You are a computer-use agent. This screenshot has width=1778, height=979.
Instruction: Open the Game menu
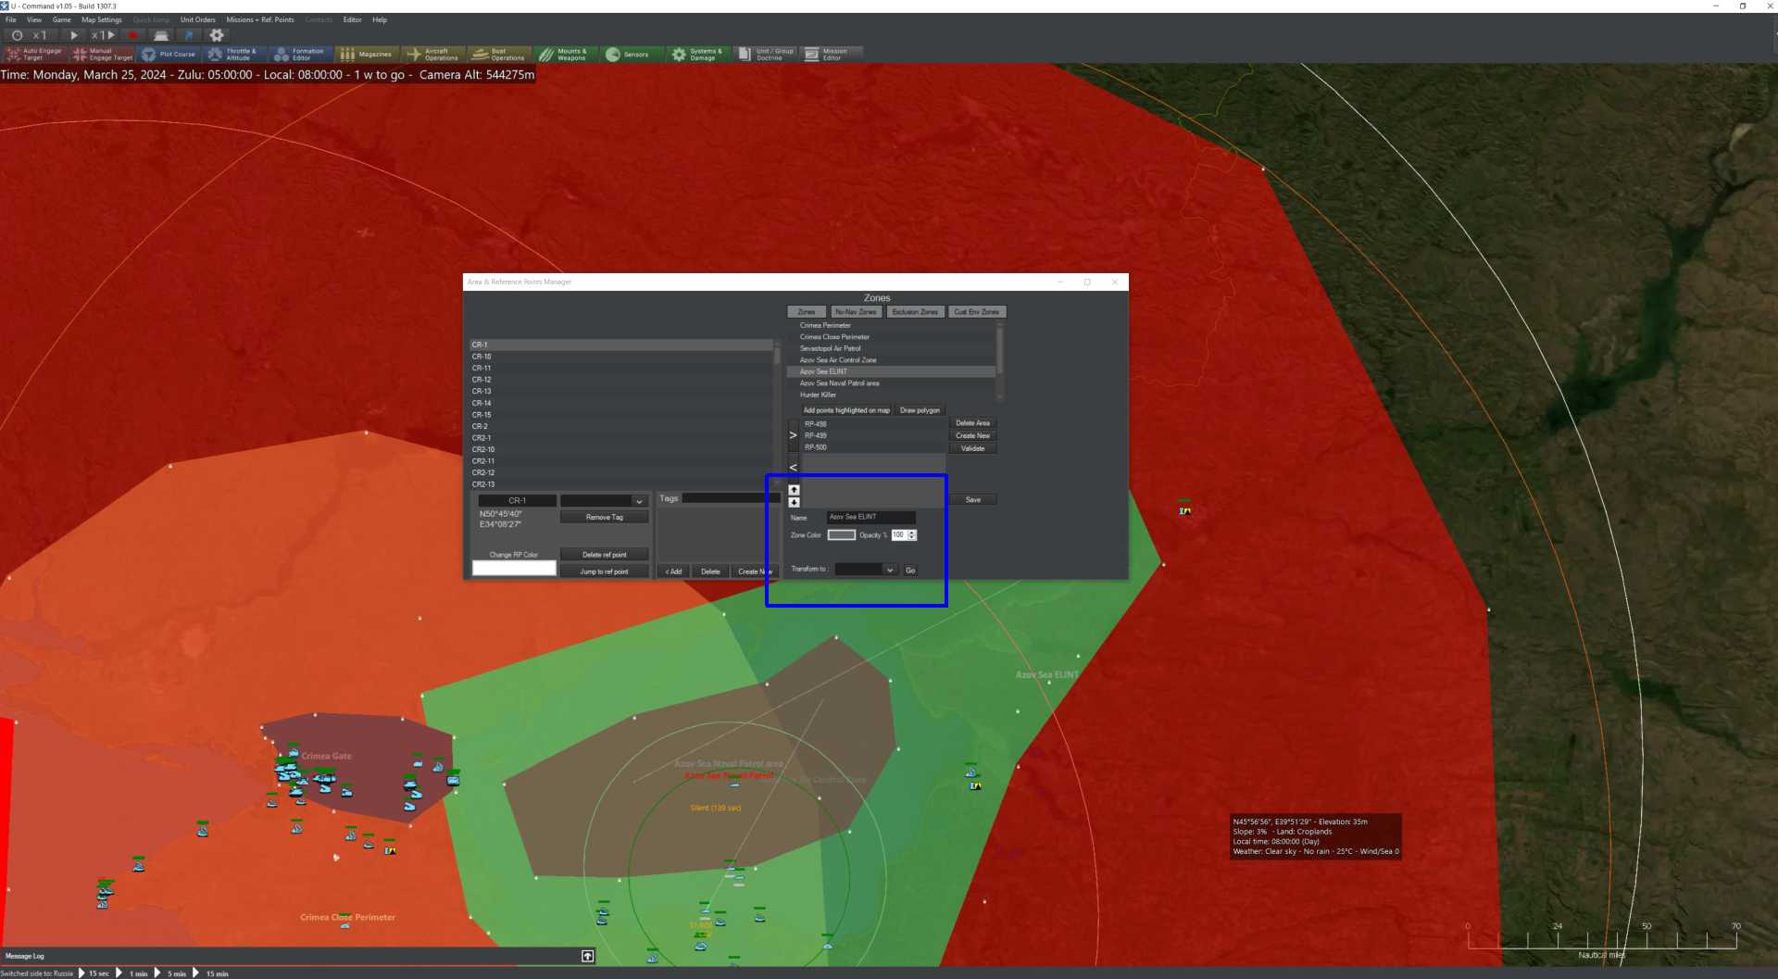pyautogui.click(x=62, y=19)
